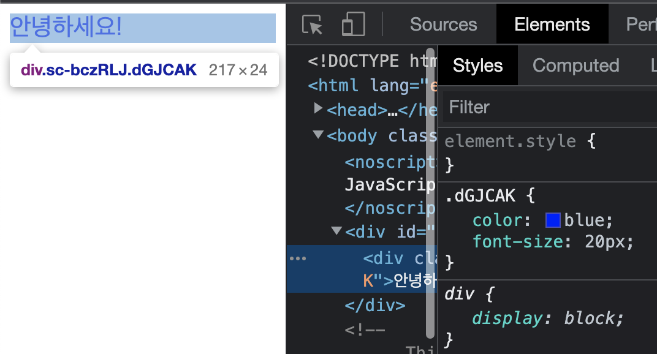Collapse the div with id using its triangle
This screenshot has width=657, height=354.
tap(336, 232)
